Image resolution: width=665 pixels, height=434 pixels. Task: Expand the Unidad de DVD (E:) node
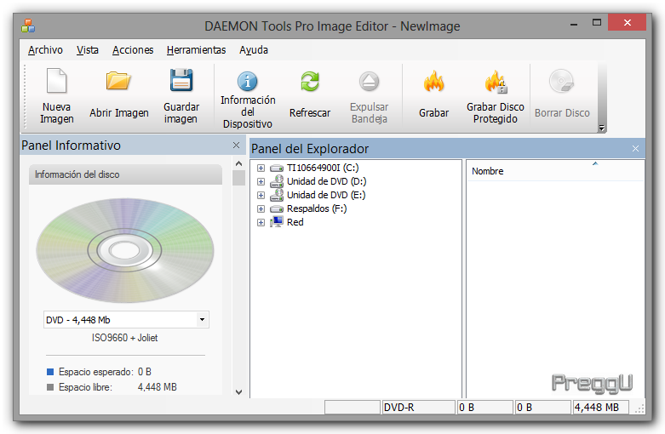(261, 195)
